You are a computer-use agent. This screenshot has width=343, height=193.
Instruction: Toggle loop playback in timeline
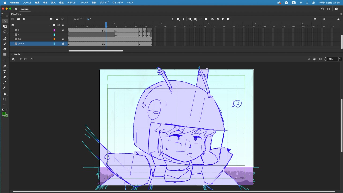point(212,19)
